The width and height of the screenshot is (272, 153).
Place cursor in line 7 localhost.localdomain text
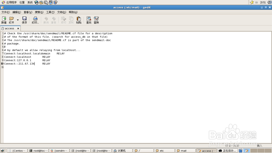(x=33, y=53)
